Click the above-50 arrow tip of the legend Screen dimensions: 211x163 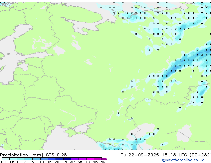[105, 159]
